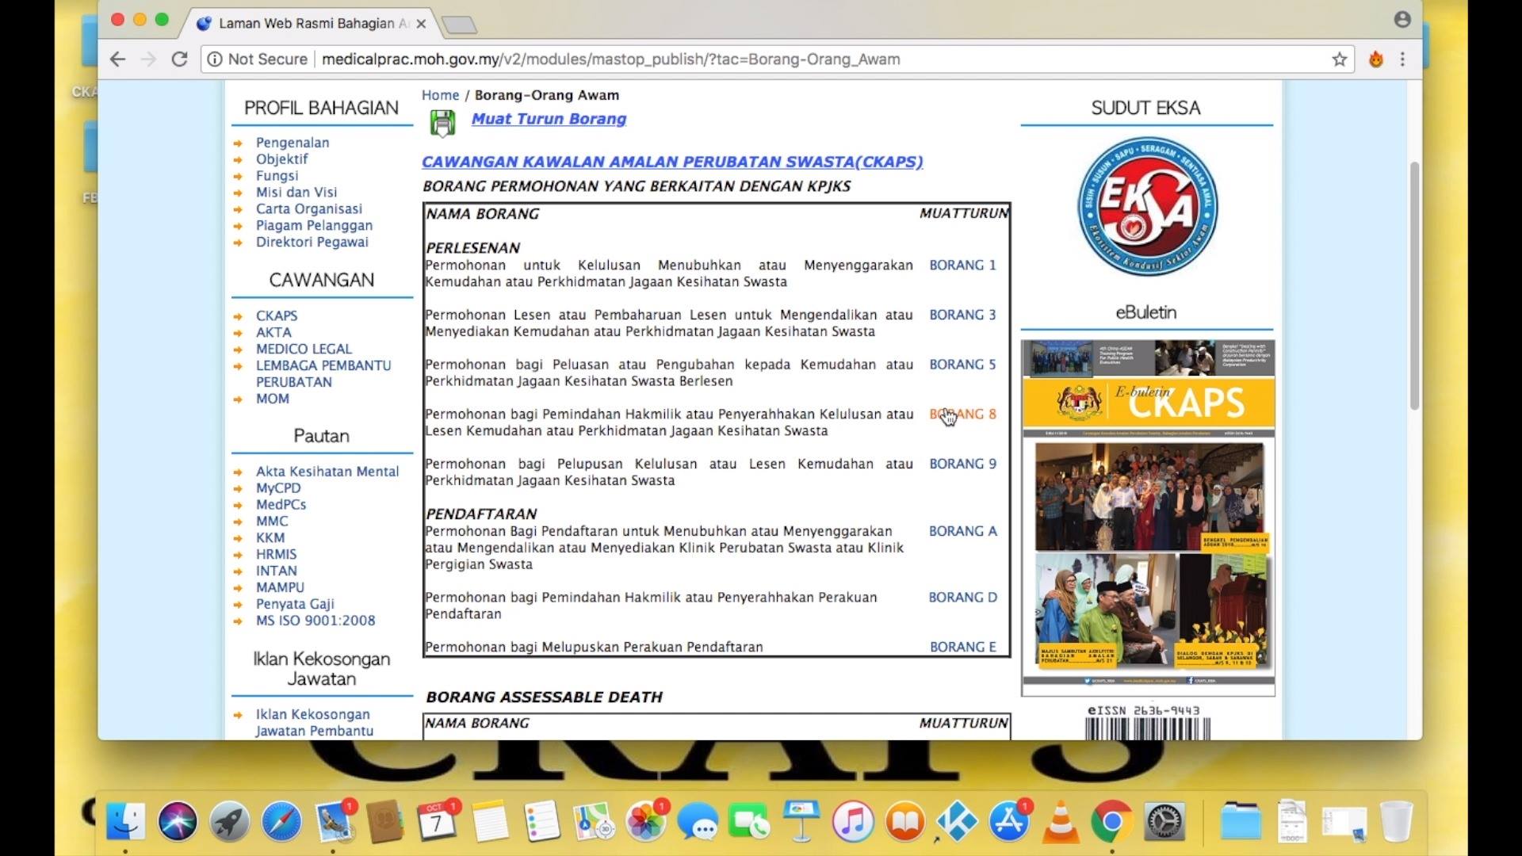Open Pengenalan in Profil Bahagian menu
The width and height of the screenshot is (1522, 856).
point(293,143)
